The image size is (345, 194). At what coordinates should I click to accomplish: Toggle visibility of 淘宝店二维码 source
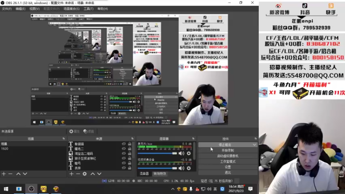point(124,153)
